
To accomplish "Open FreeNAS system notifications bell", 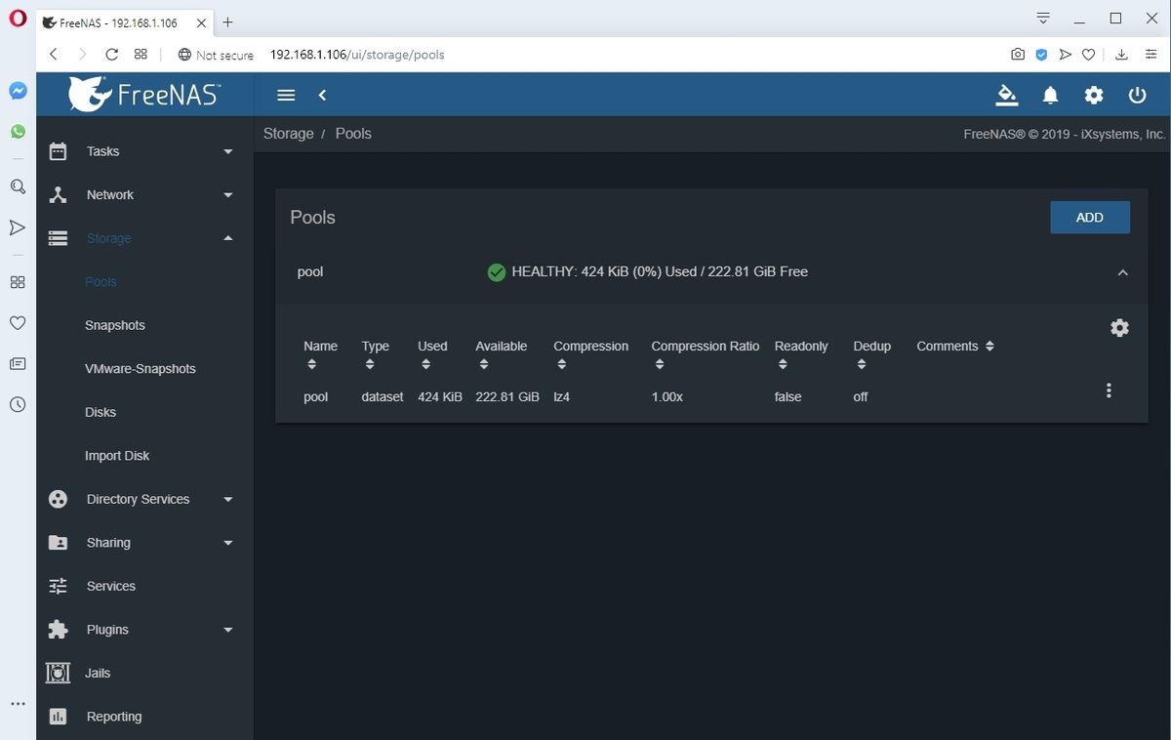I will pyautogui.click(x=1049, y=95).
